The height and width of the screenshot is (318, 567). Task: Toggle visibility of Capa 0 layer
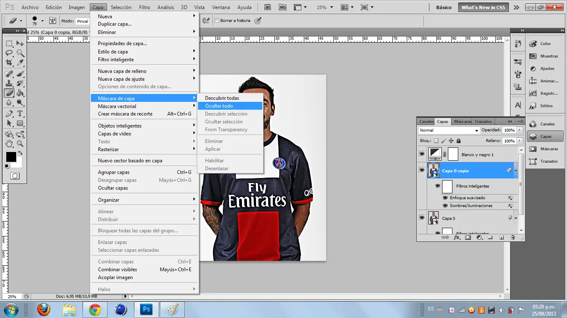(x=422, y=218)
